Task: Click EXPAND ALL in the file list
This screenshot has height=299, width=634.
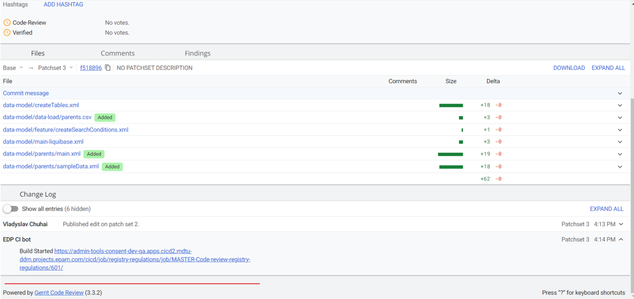Action: pyautogui.click(x=608, y=68)
